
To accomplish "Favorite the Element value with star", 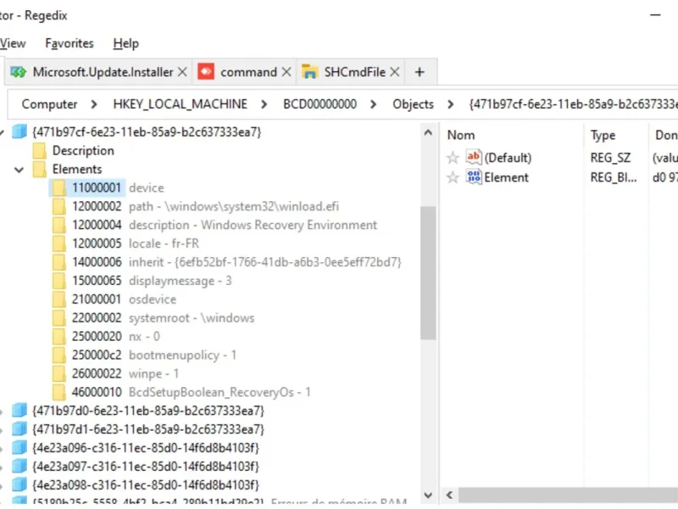I will coord(453,177).
